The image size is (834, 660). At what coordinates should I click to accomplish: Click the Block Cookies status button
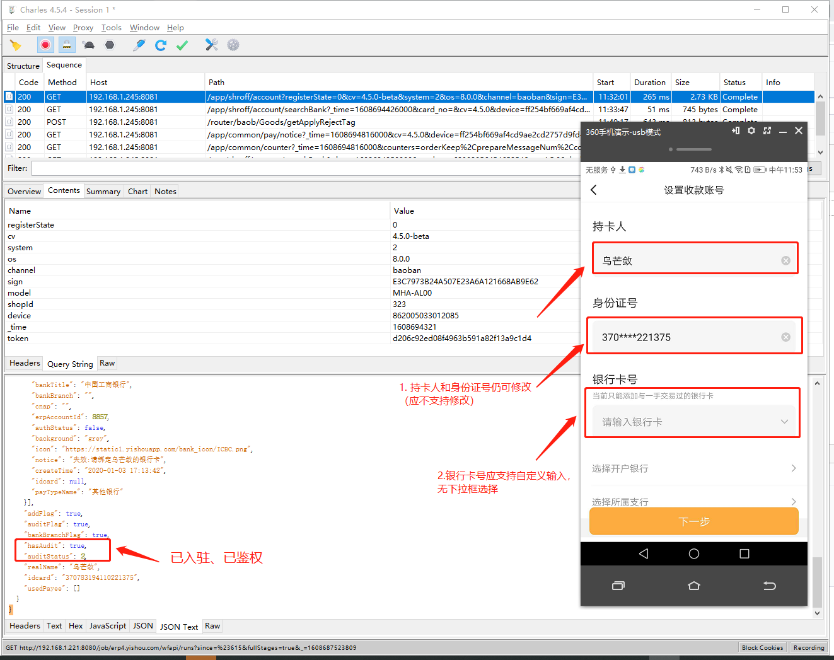coord(762,647)
